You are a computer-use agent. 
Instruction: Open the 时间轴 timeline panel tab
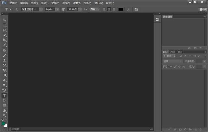pos(16,129)
